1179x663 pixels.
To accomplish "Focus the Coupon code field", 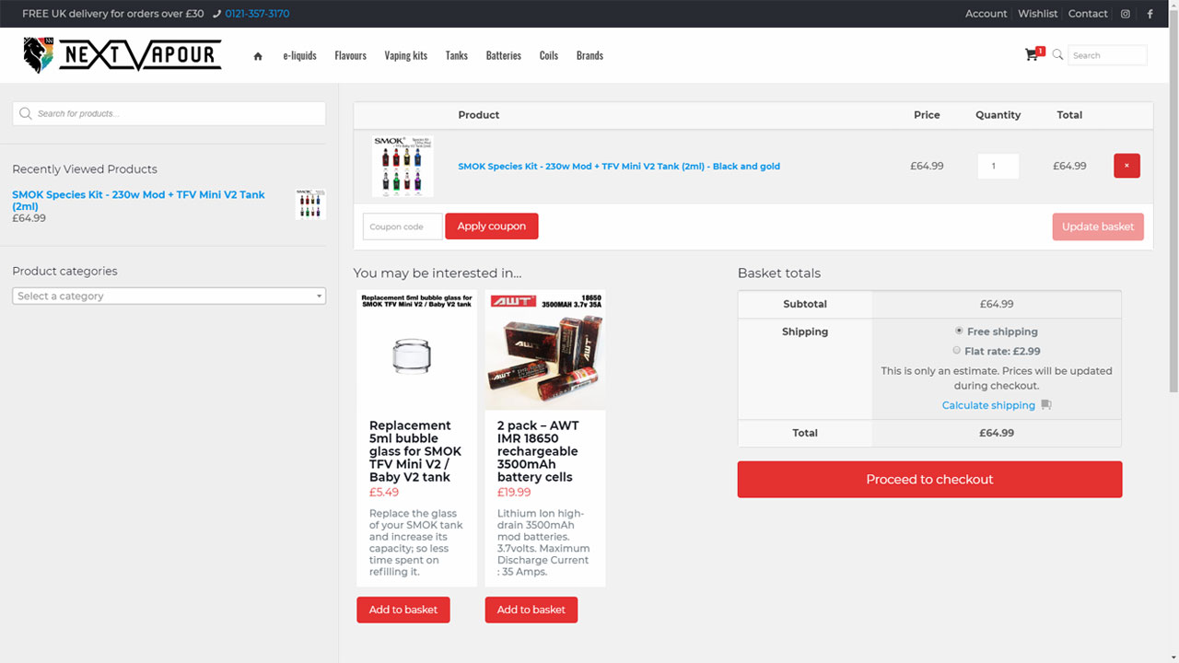I will [x=403, y=227].
